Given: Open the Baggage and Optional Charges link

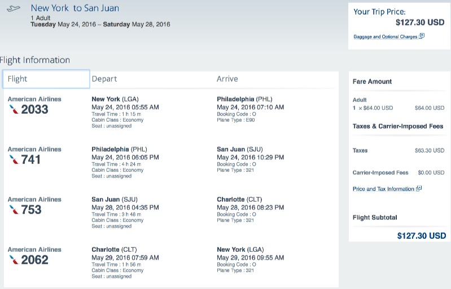Looking at the screenshot, I should (x=386, y=37).
